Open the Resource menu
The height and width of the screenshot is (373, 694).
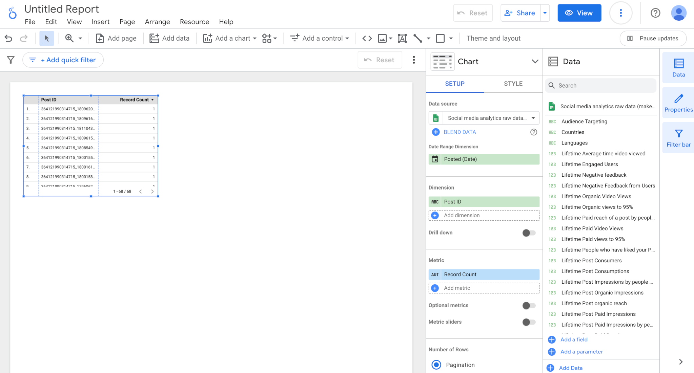194,22
